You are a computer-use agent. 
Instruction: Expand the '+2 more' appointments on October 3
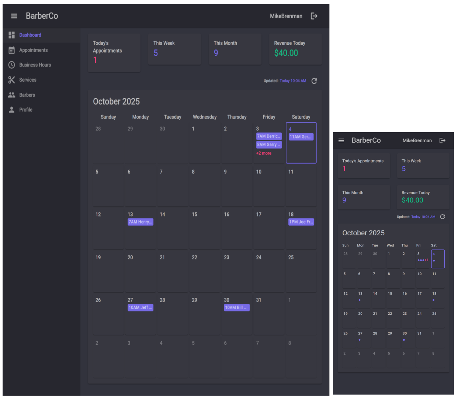[x=264, y=153]
